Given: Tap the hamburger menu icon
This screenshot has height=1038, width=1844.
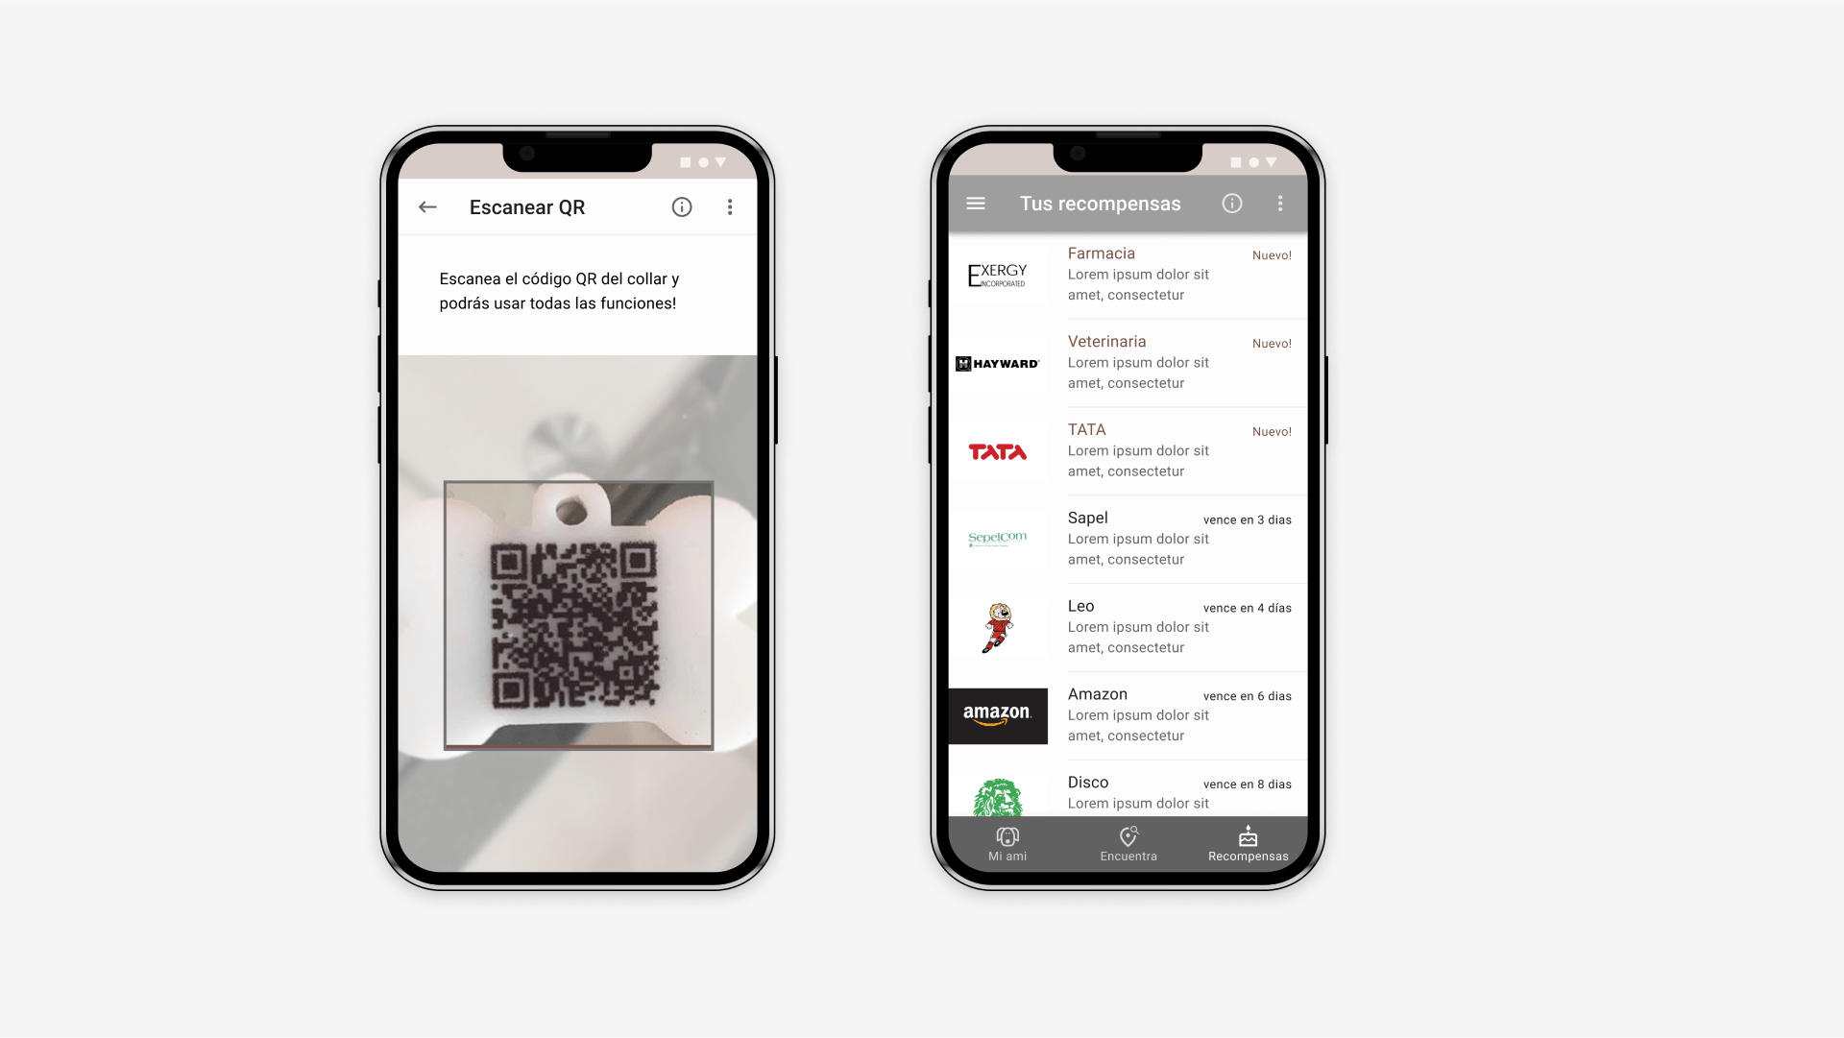Looking at the screenshot, I should (x=975, y=203).
